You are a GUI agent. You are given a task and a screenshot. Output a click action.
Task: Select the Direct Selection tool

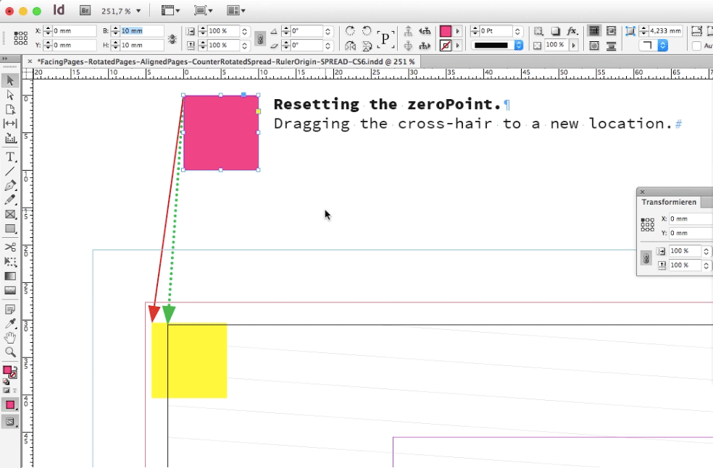click(x=10, y=96)
